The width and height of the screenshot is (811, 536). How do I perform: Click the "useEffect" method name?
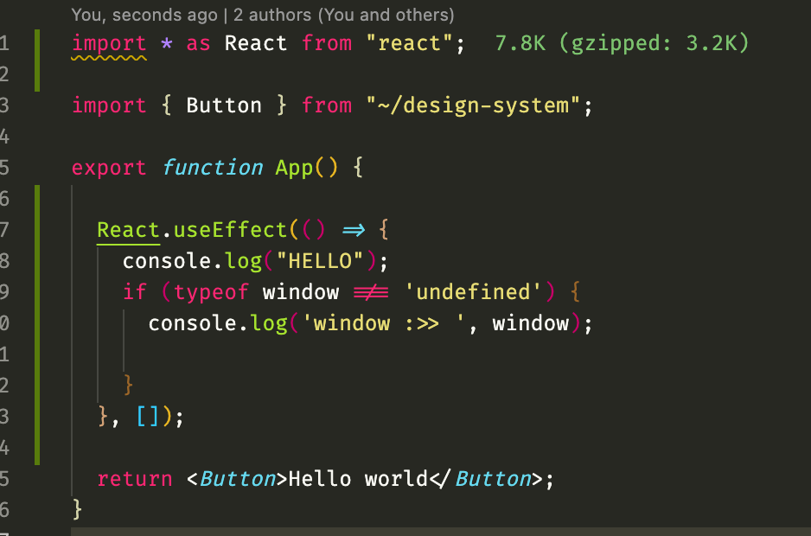[230, 230]
